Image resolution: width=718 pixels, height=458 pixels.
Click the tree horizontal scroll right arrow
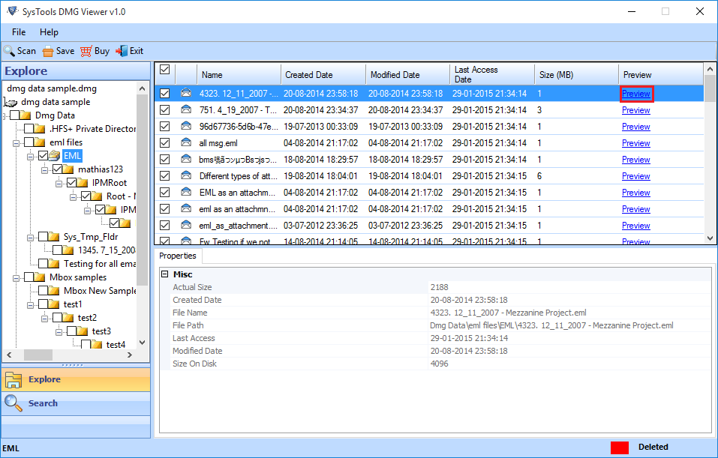[x=130, y=355]
